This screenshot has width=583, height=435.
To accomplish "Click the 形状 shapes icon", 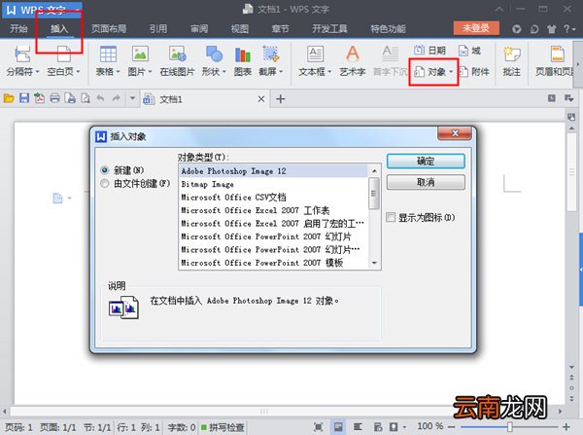I will (214, 54).
